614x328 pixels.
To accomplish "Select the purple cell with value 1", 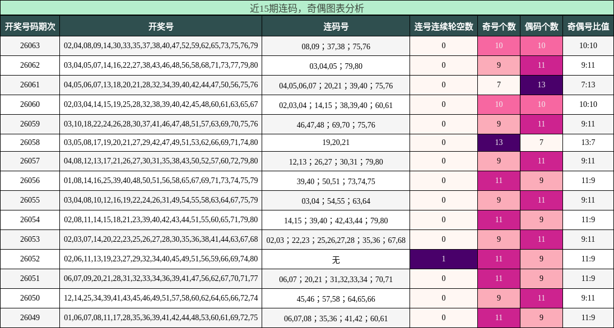I will click(443, 259).
